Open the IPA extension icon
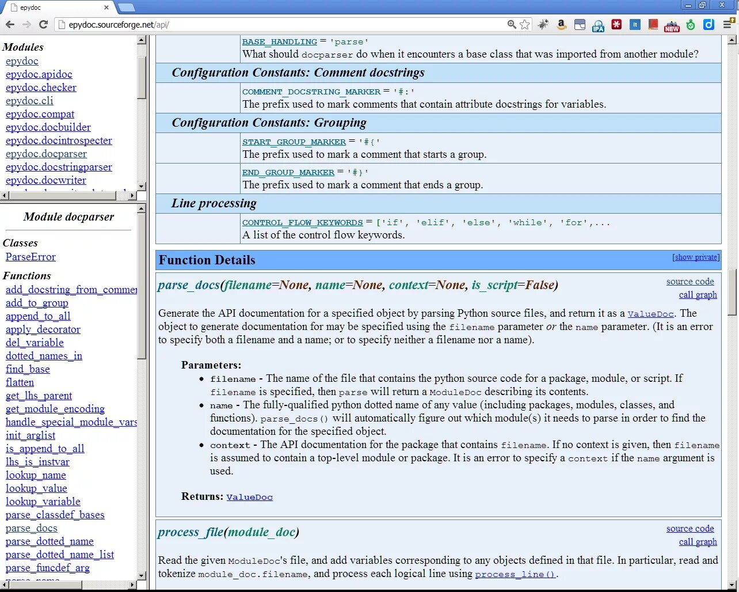Screen dimensions: 739x592 coord(598,25)
